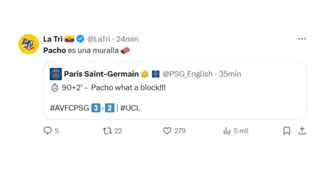Bookmark the La Tri tweet
The height and width of the screenshot is (188, 334).
(286, 131)
